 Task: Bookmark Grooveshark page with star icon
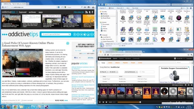coord(188,55)
